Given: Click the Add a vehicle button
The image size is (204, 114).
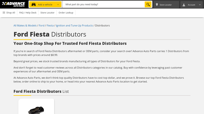Looking at the screenshot, I should click(x=45, y=4).
